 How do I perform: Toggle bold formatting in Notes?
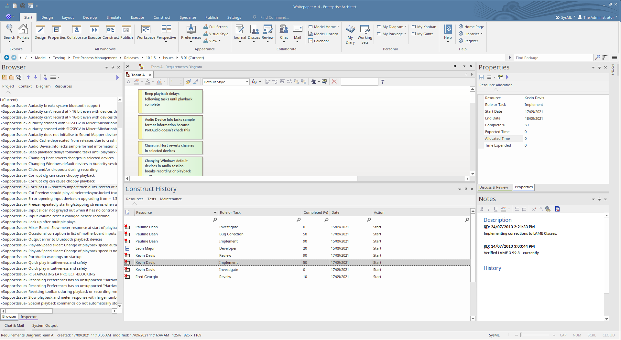tap(482, 209)
